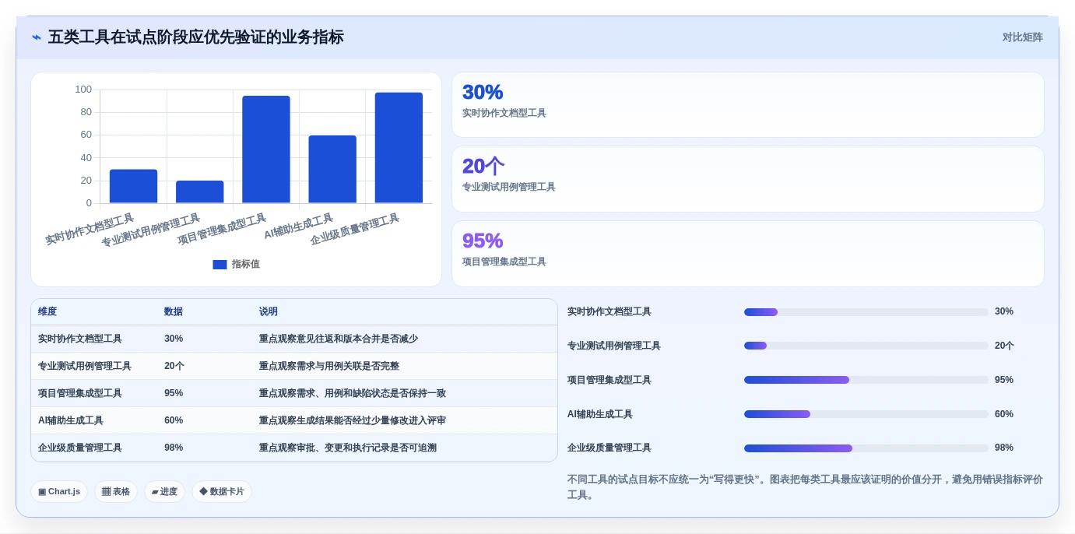1075x534 pixels.
Task: Select the Chart.js tag chip
Action: tap(59, 492)
